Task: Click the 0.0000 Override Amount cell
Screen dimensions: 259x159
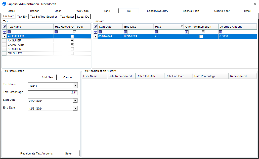Action: (238, 36)
